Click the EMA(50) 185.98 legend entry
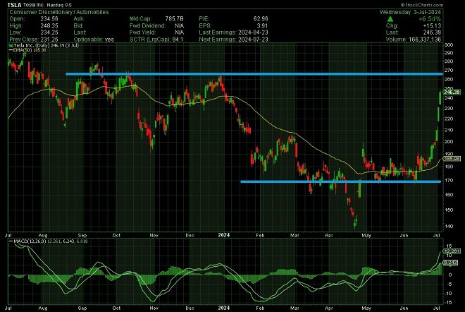 click(x=29, y=50)
